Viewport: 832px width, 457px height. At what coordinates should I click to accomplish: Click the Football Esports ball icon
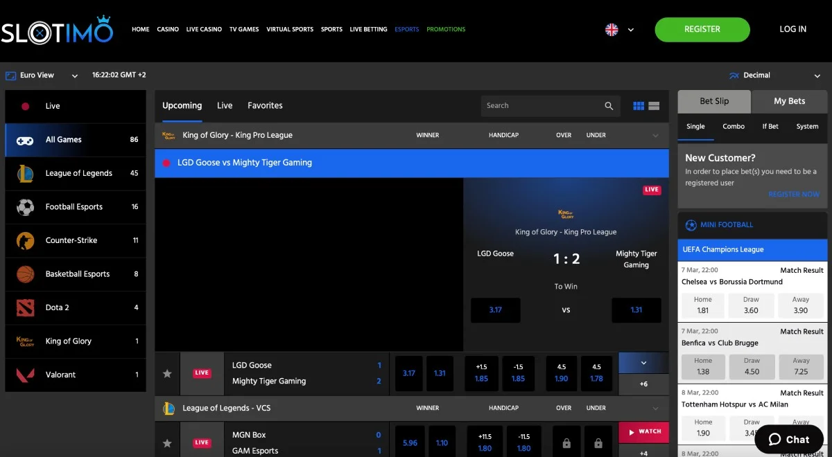[x=26, y=207]
